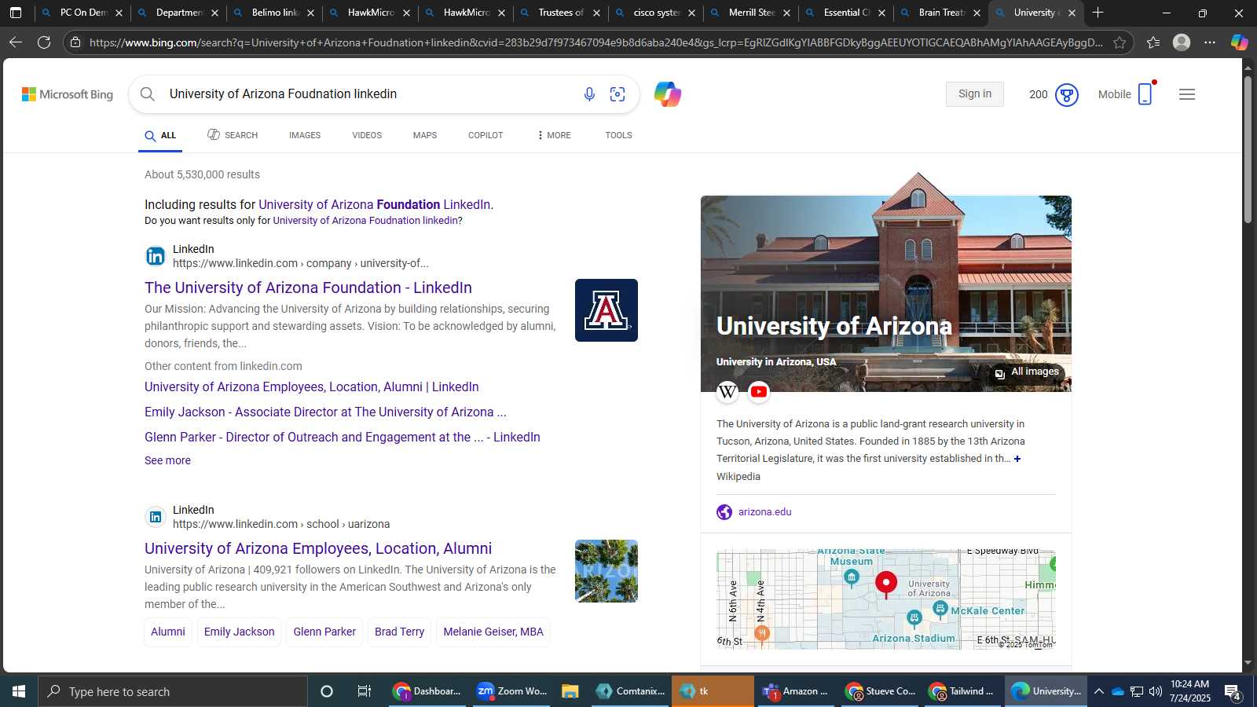Open University of Arizona Employees, Location, Alumni heading
Image resolution: width=1257 pixels, height=707 pixels.
pos(318,548)
